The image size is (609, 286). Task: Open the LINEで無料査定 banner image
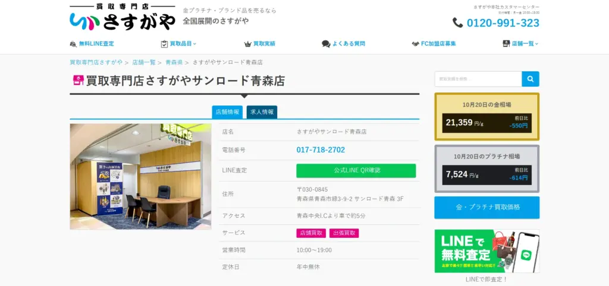coord(487,251)
